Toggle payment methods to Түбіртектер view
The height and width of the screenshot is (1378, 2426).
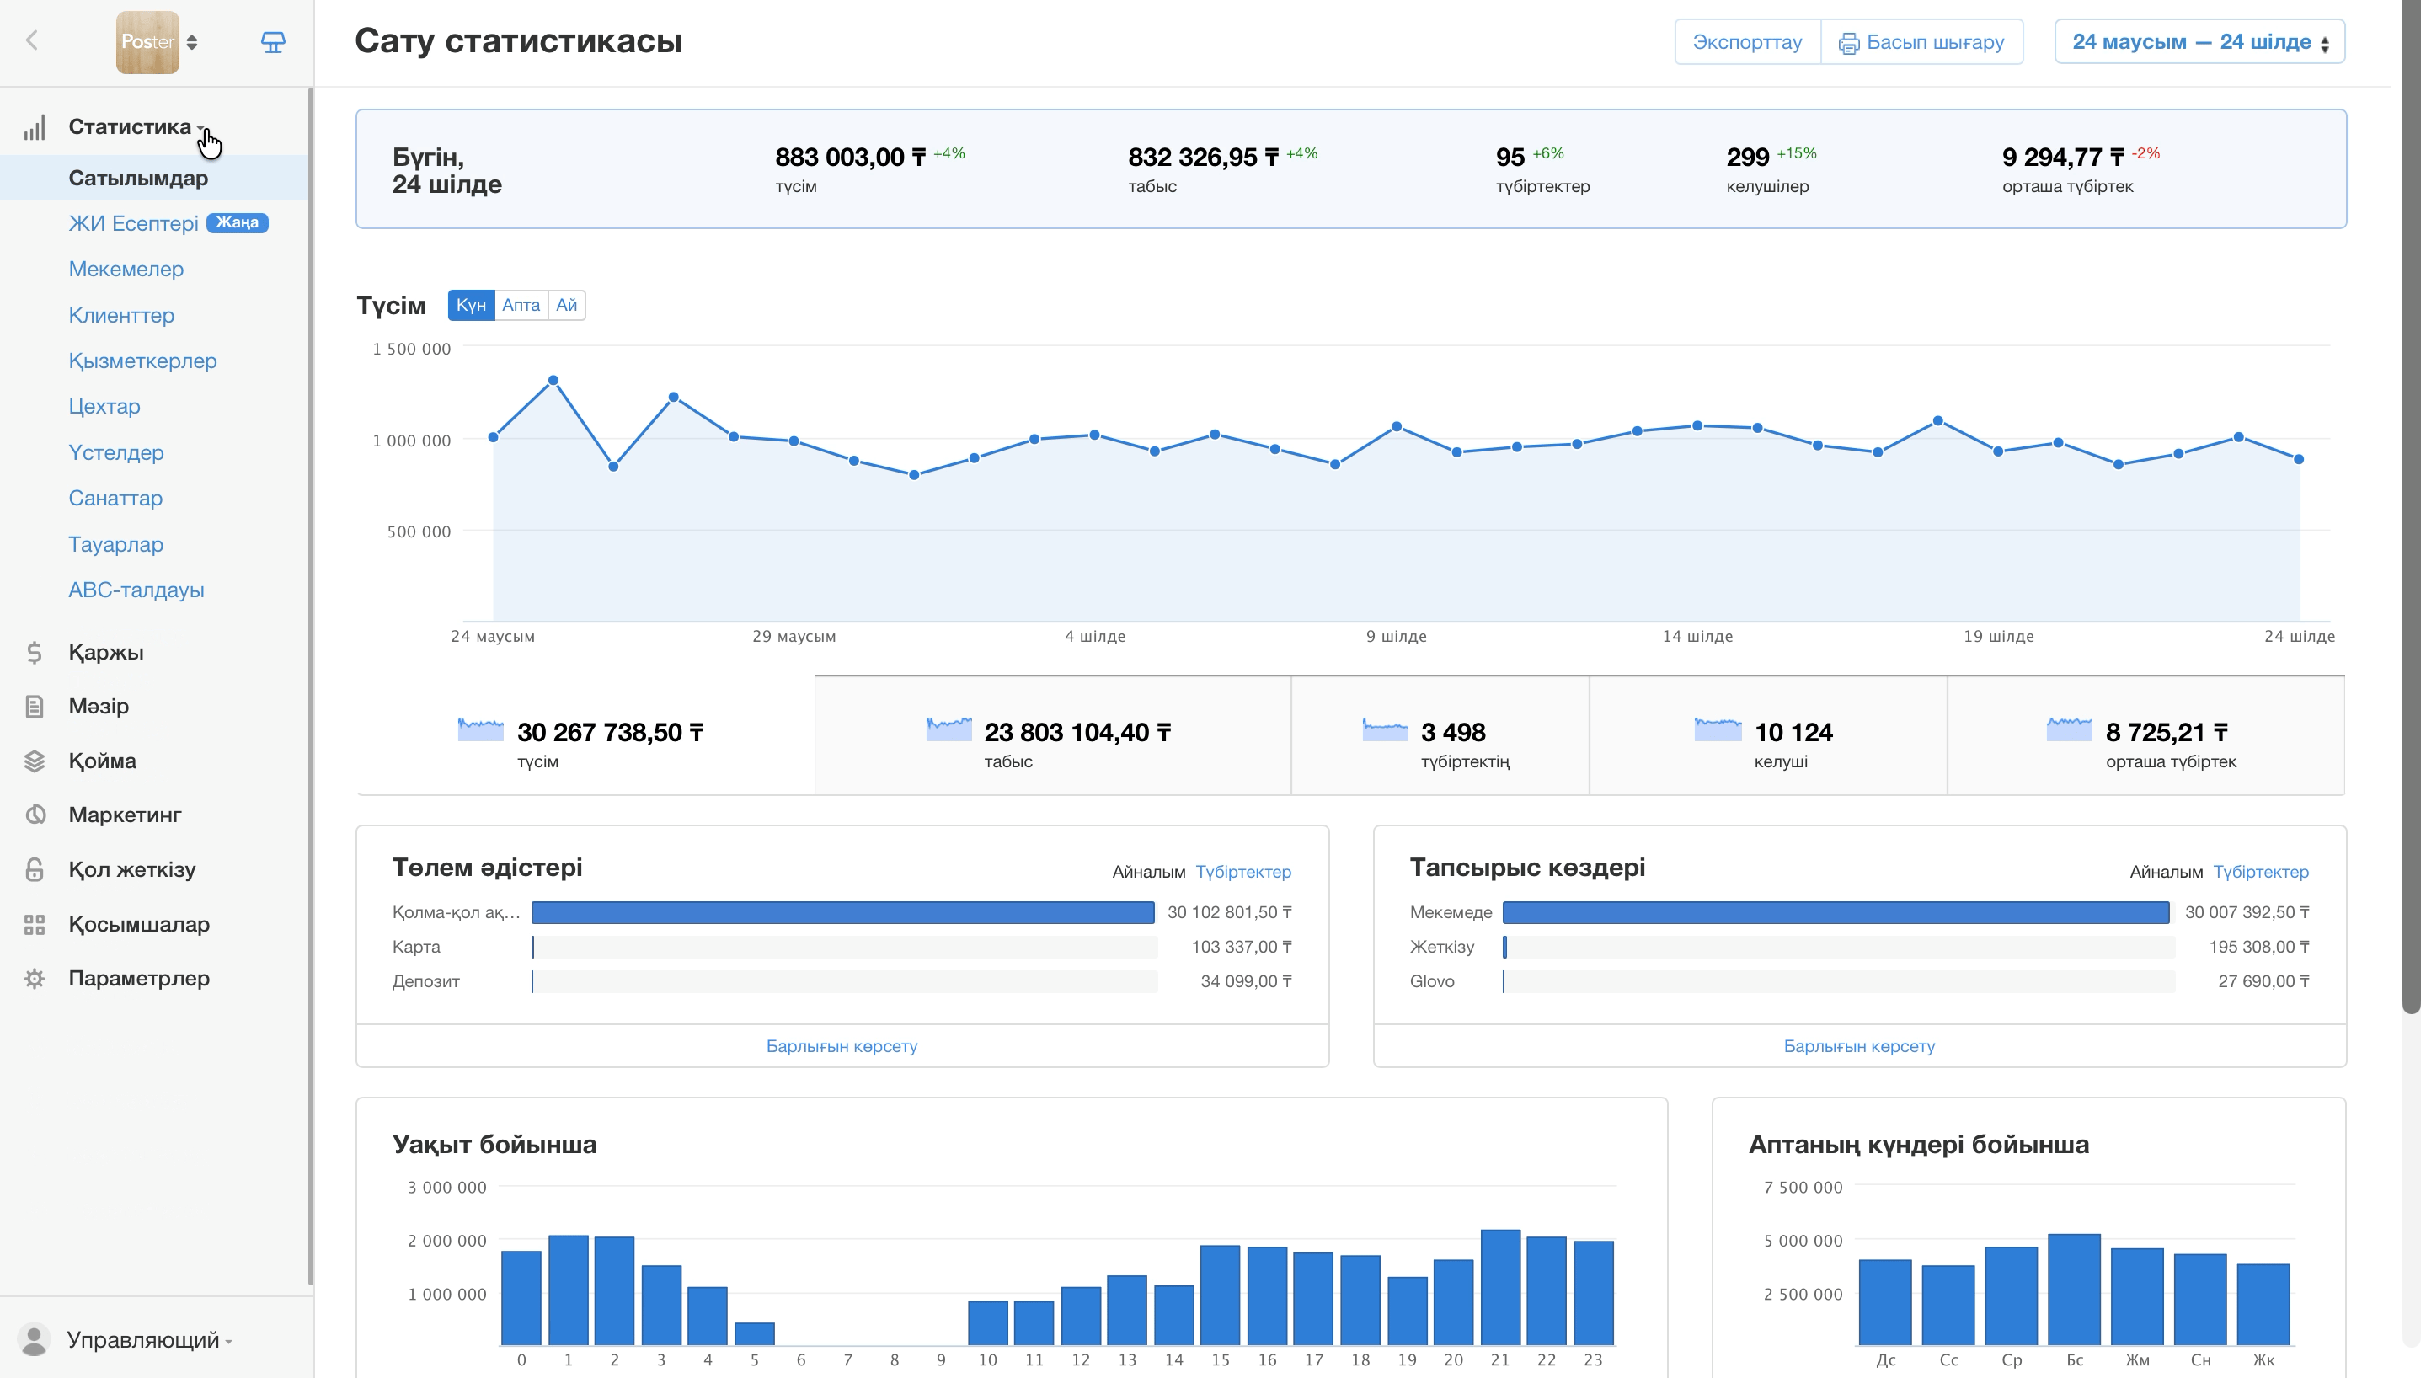(x=1243, y=872)
